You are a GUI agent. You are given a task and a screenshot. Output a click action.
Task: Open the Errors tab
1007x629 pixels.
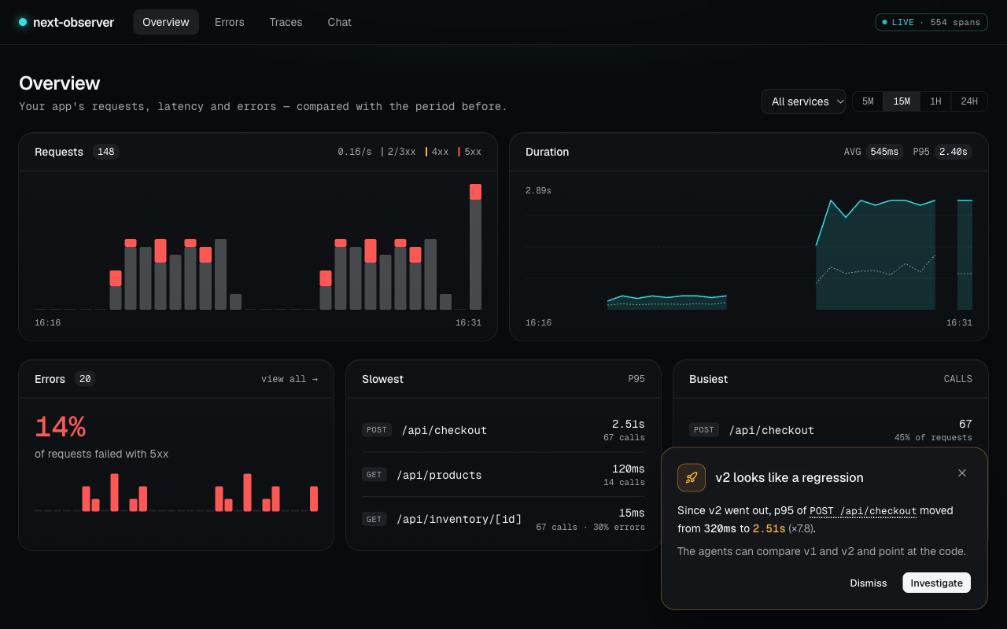coord(230,22)
